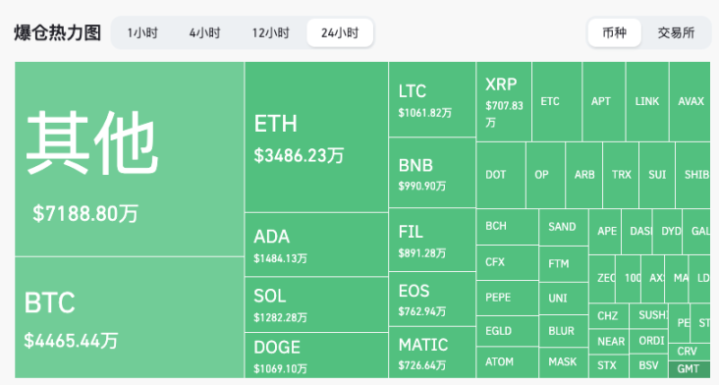This screenshot has width=719, height=385.
Task: Open the LTC $1061.82万 tile
Action: 432,99
